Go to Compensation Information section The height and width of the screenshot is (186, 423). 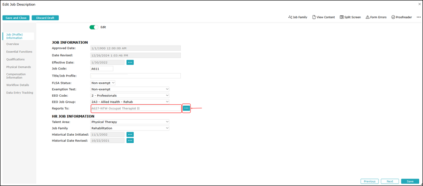point(16,76)
